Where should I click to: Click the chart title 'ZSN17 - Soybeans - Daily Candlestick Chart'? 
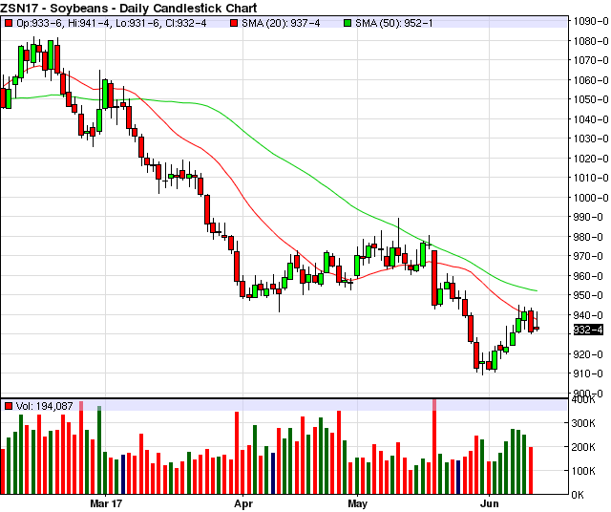coord(129,8)
